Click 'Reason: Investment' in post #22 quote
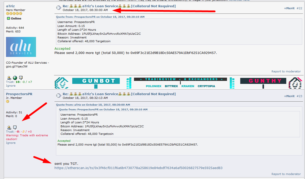This screenshot has height=179, width=305. point(72,37)
